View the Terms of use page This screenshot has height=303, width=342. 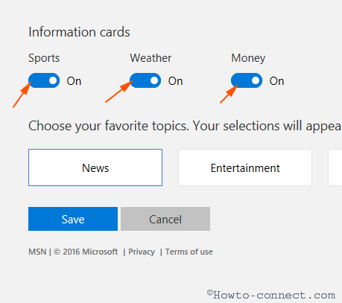pyautogui.click(x=189, y=252)
